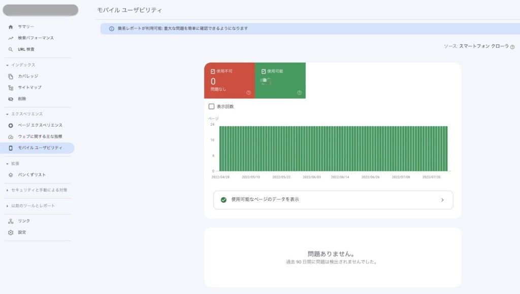The image size is (520, 294).
Task: Click the settings gear icon
Action: 11,232
